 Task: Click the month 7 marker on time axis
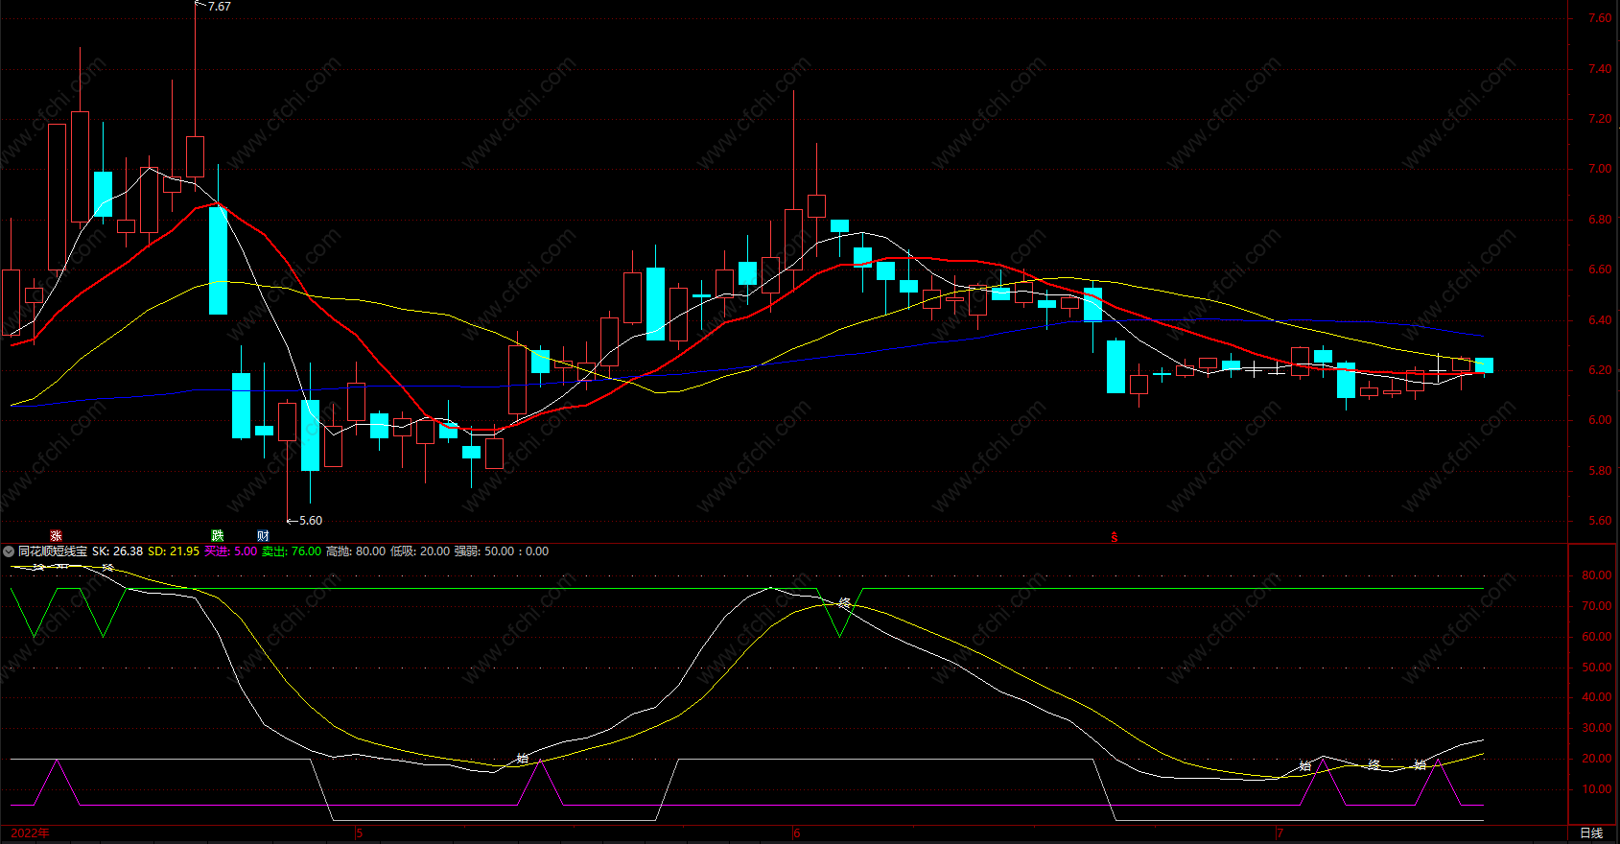[x=1280, y=832]
